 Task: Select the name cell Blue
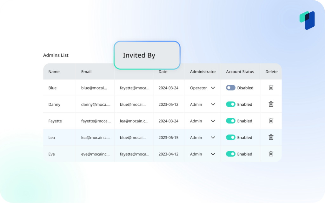(52, 88)
